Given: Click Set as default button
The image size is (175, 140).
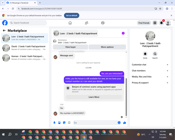Looking at the screenshot, I should click(72, 15).
